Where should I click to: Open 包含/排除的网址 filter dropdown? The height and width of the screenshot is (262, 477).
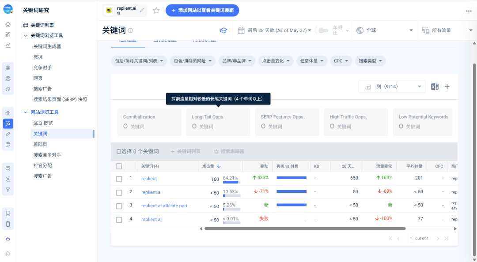point(193,61)
